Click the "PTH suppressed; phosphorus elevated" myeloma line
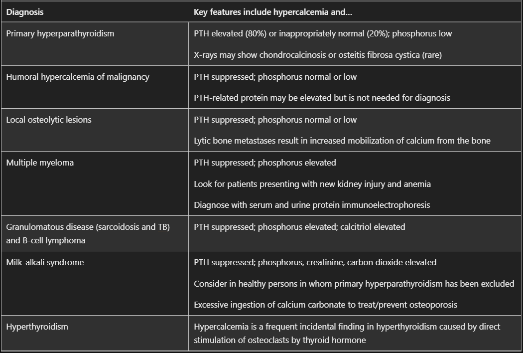Screen dimensions: 523x353 (x=264, y=163)
